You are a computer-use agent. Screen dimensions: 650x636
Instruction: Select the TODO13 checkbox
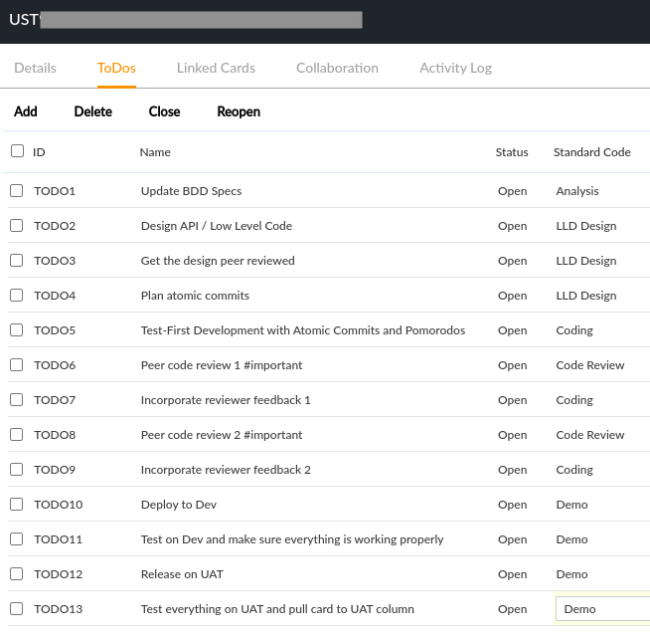(x=17, y=609)
